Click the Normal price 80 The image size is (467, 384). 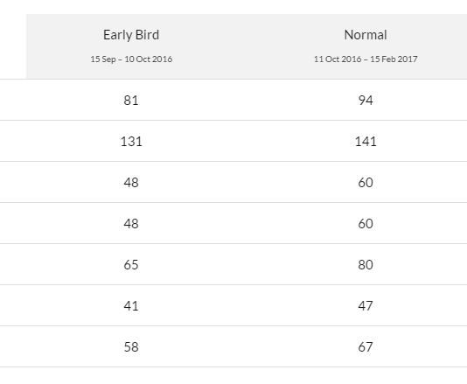tap(366, 264)
